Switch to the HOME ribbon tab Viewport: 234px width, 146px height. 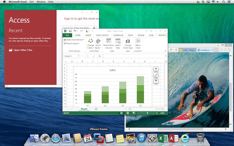click(78, 35)
